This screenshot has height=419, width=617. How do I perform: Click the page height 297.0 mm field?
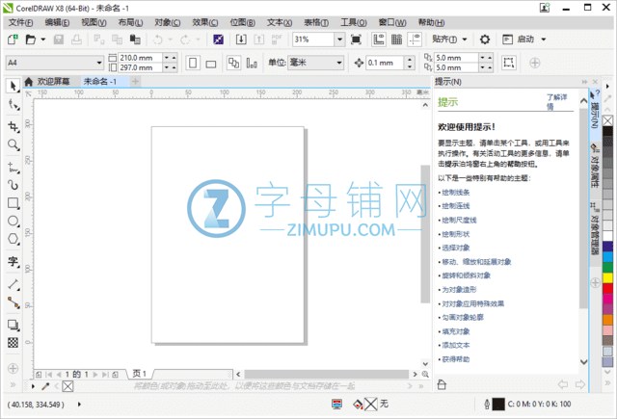pyautogui.click(x=140, y=67)
